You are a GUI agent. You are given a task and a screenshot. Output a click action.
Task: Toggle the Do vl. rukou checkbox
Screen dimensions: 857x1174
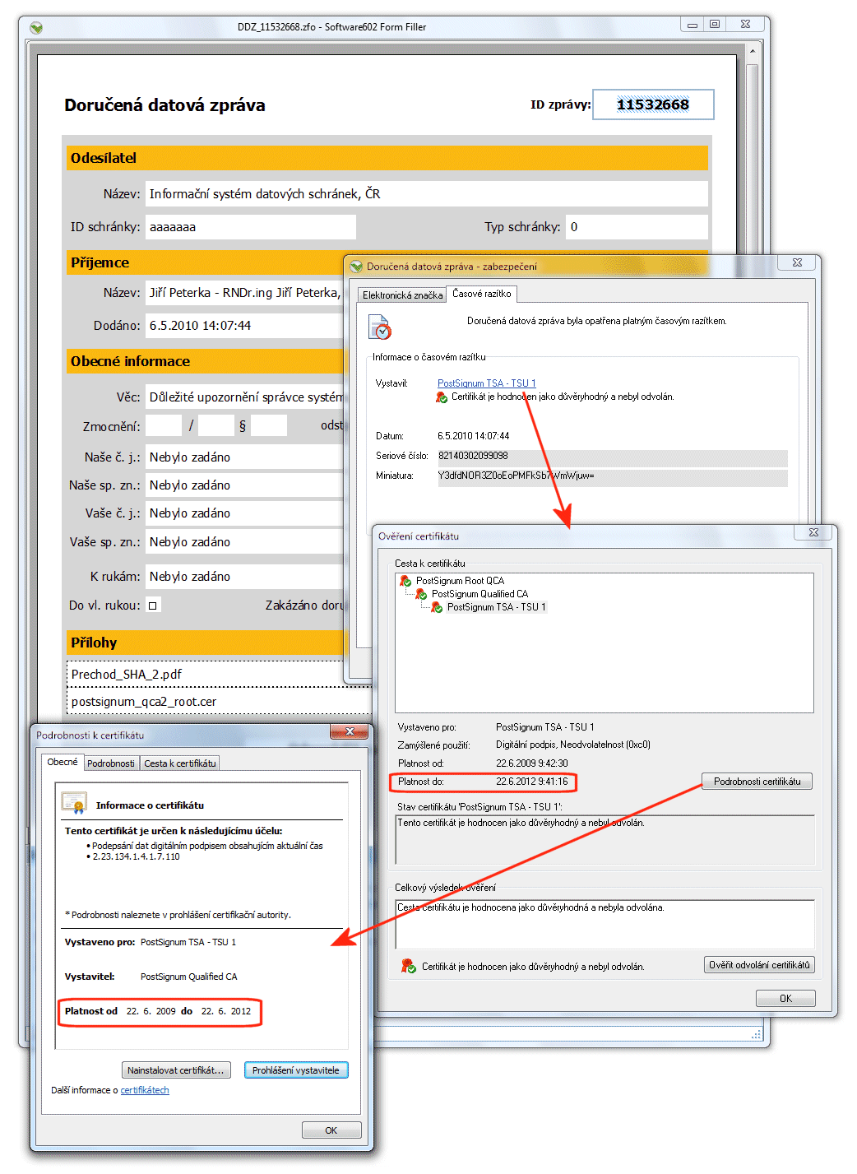click(153, 606)
